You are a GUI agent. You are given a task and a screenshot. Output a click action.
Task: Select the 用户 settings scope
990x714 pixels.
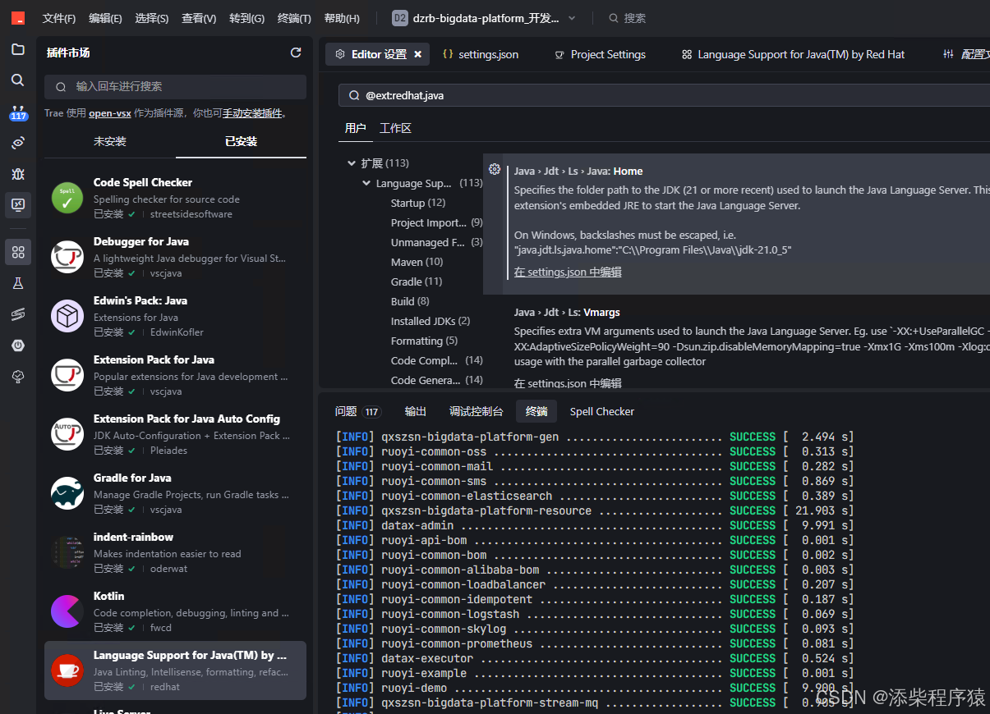[355, 128]
